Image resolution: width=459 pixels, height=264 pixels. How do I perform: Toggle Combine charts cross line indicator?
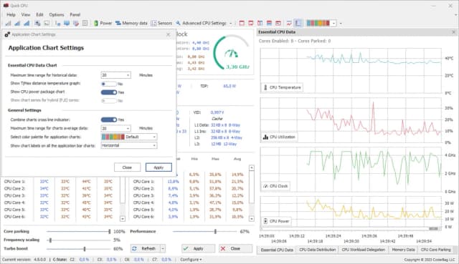pos(108,119)
